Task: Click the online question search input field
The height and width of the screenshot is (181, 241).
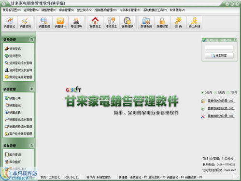Action: [x=219, y=47]
